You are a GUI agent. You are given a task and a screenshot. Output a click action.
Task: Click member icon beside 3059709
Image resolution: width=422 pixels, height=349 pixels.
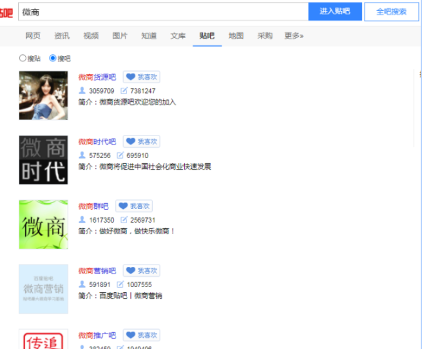coord(82,90)
